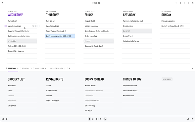Click the New List button

[x=167, y=79]
